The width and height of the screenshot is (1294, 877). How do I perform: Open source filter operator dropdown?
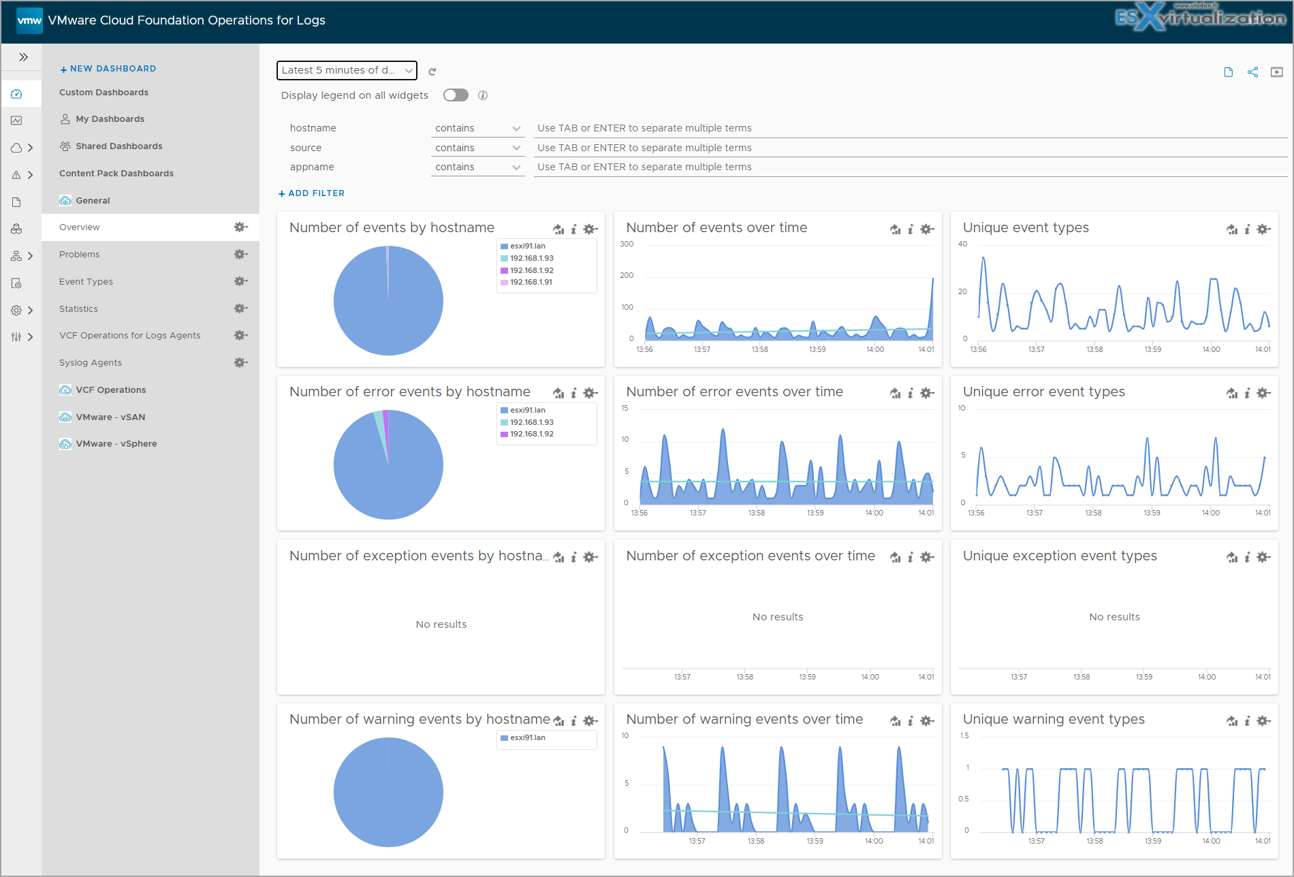click(x=477, y=148)
